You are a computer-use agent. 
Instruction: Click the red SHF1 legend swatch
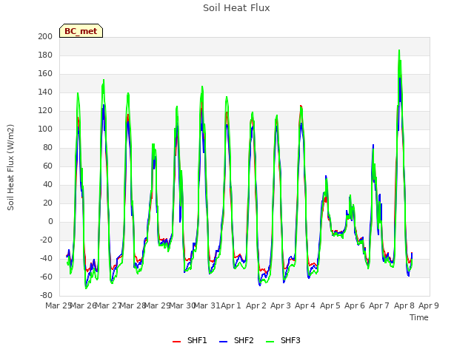[176, 341]
